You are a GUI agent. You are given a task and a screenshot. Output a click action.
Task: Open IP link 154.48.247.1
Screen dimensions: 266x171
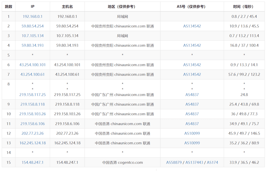[33, 162]
